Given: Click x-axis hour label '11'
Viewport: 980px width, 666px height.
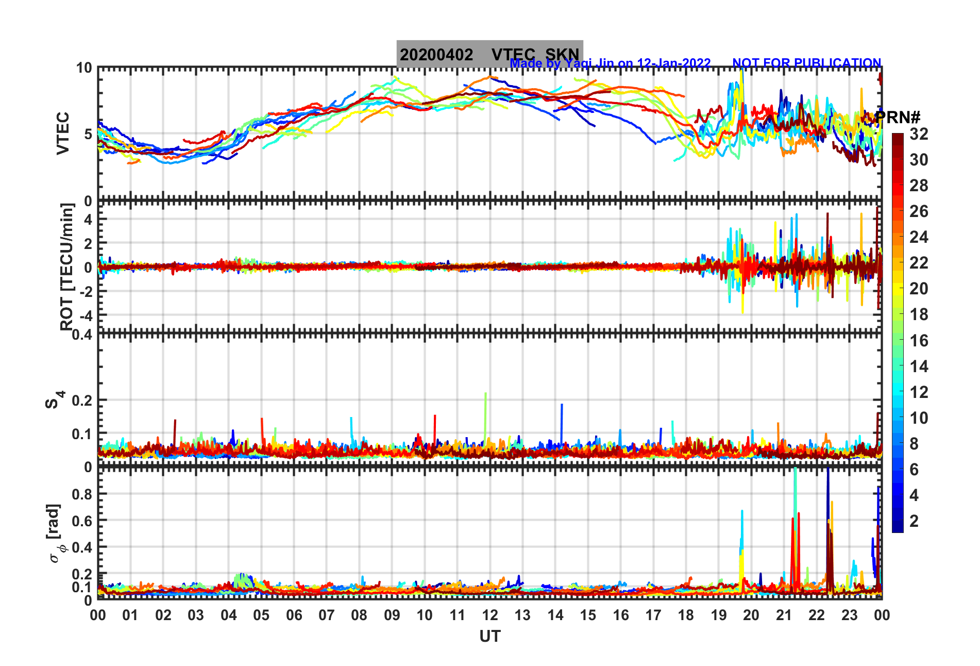Looking at the screenshot, I should click(x=458, y=615).
